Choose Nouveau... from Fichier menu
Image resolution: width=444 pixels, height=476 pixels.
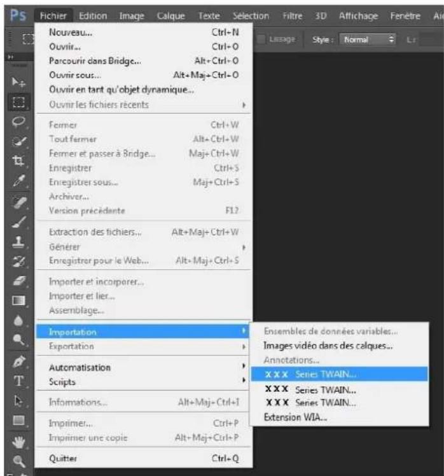click(x=144, y=32)
